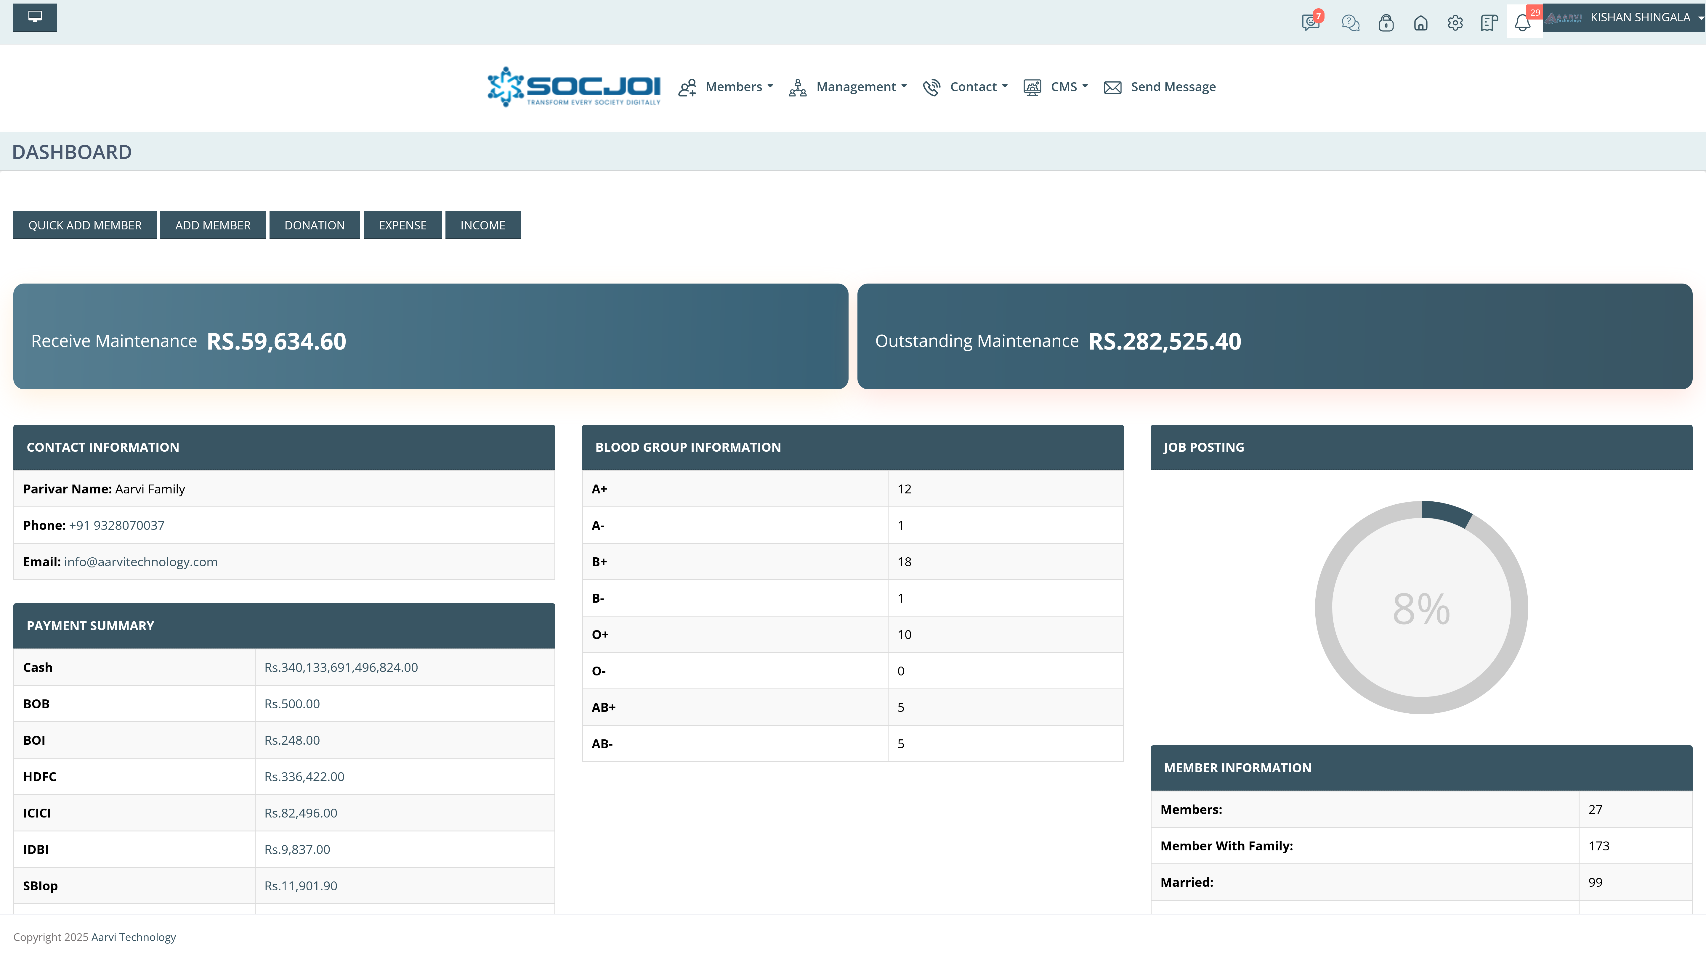Click the phone number +91 9328070037
Screen dimensions: 1706x959
pyautogui.click(x=117, y=525)
